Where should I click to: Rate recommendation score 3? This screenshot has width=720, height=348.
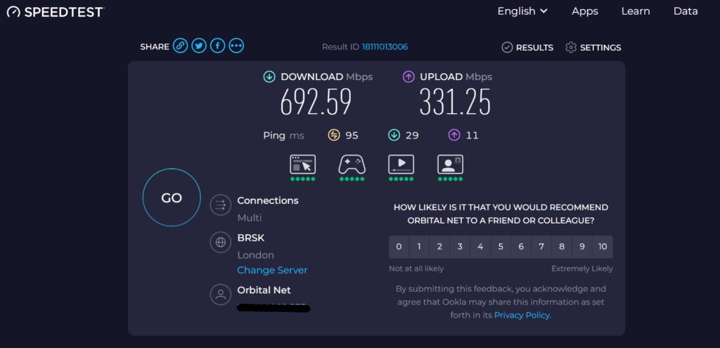pos(460,247)
